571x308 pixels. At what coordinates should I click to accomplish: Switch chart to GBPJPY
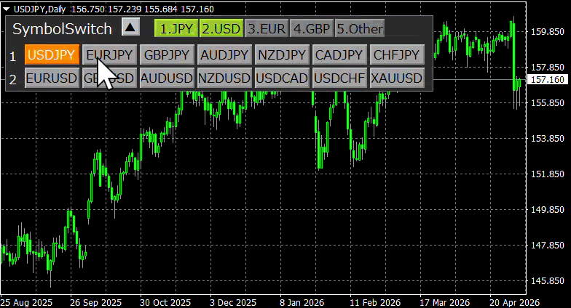point(167,55)
